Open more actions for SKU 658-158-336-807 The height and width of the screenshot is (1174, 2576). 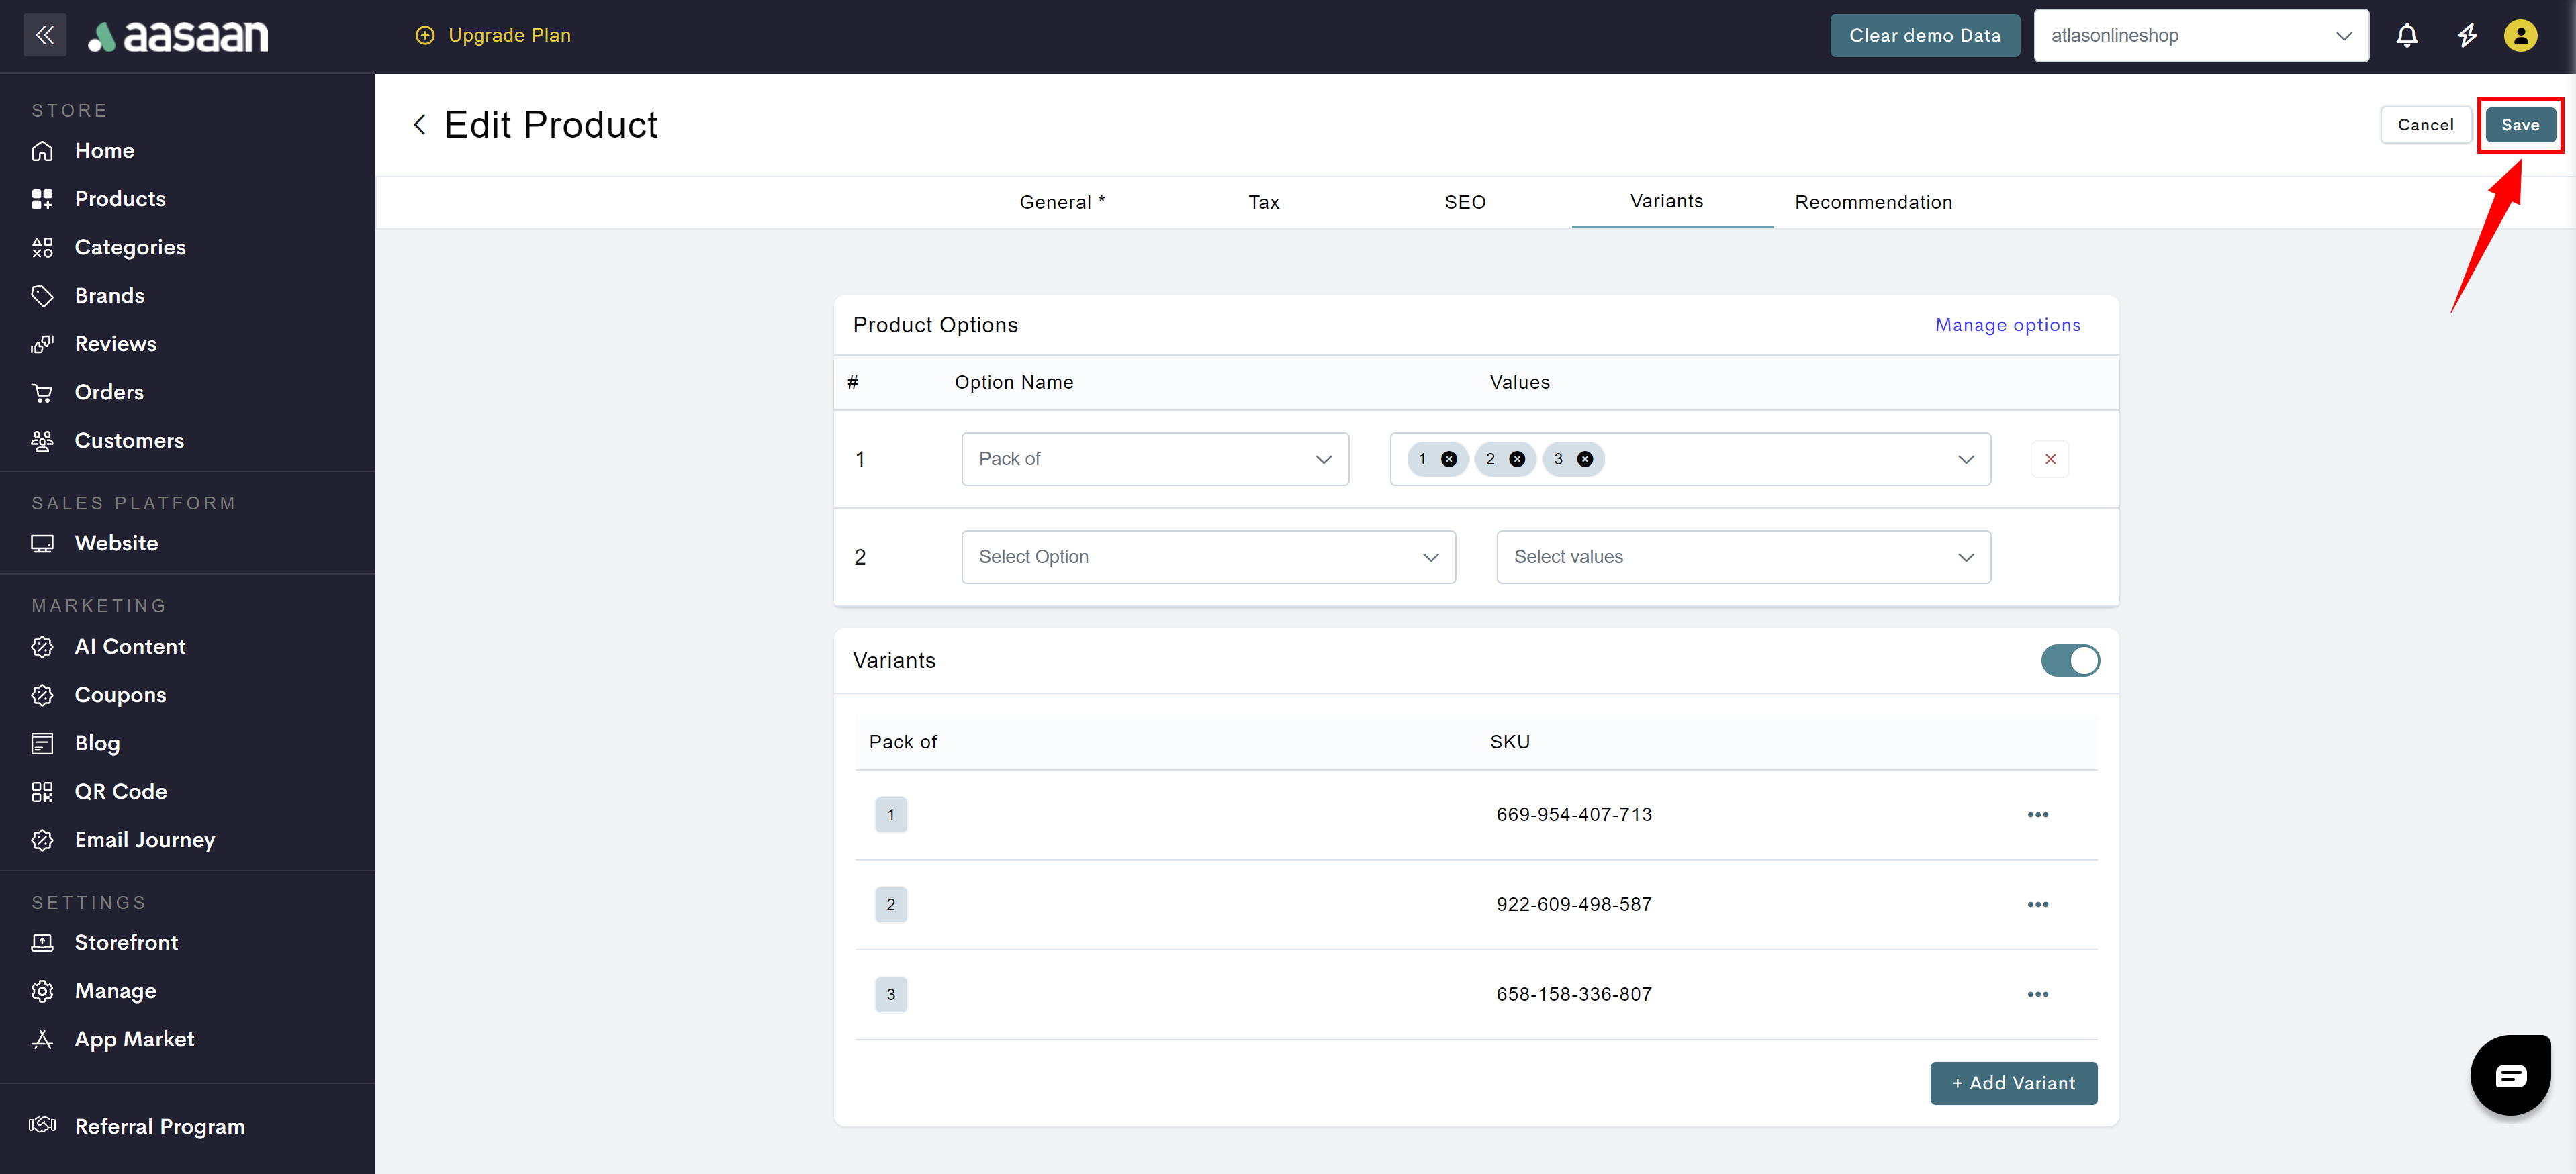pyautogui.click(x=2037, y=994)
